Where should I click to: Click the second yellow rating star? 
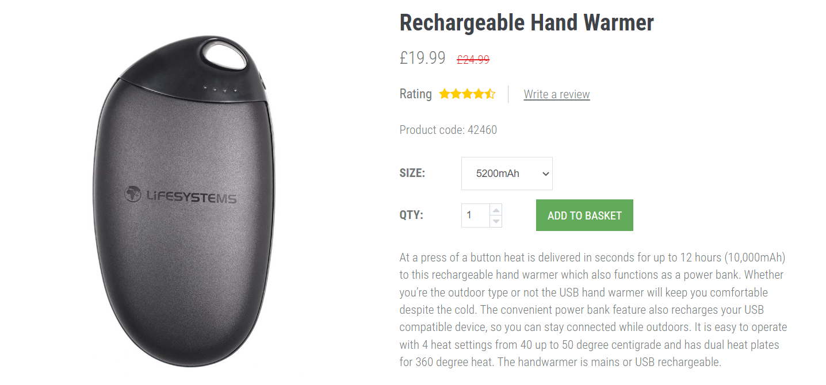tap(456, 94)
